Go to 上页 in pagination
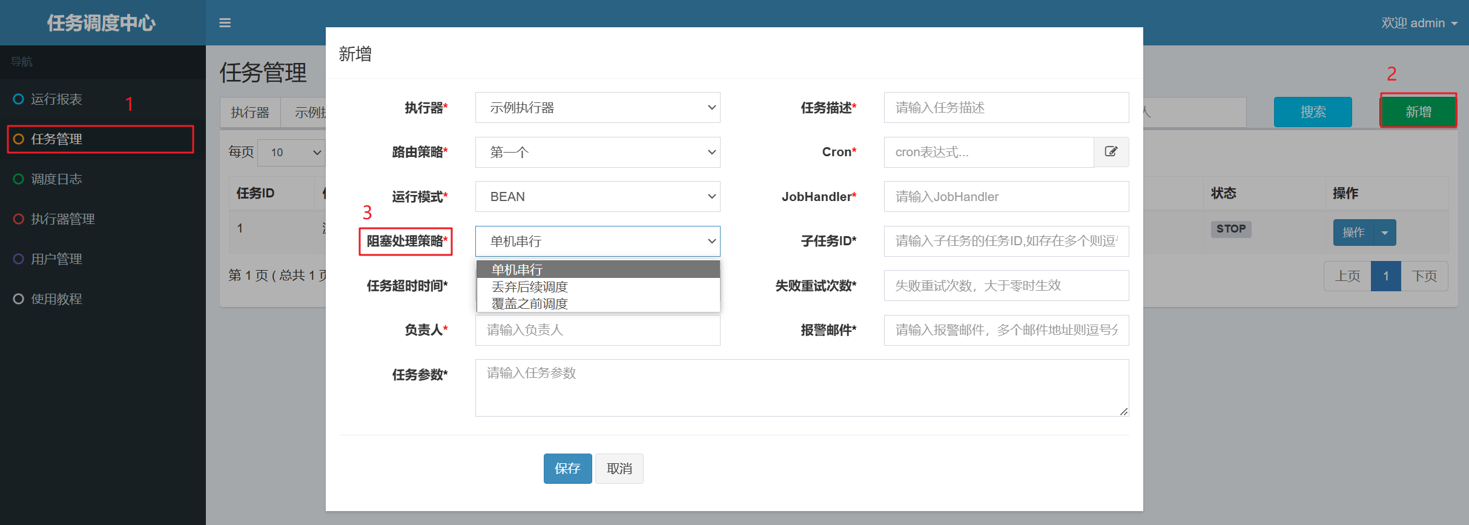The height and width of the screenshot is (525, 1469). coord(1347,276)
